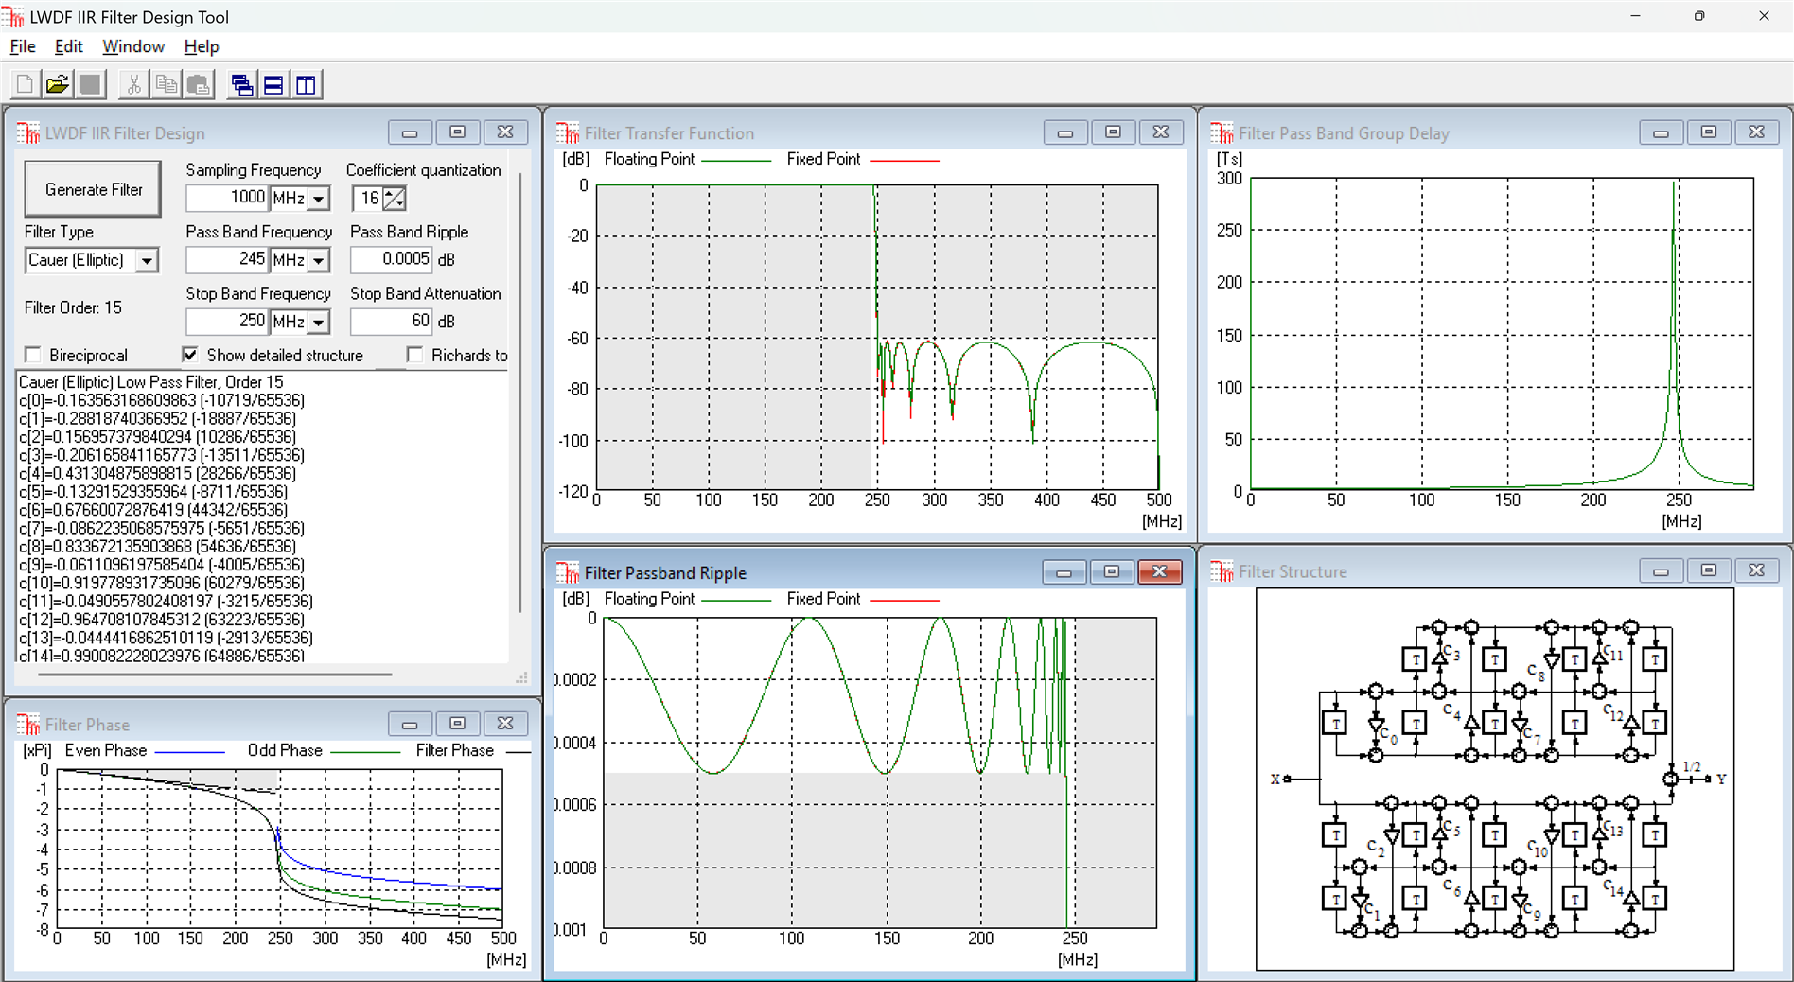Click the Tile horizontally toolbar icon
This screenshot has height=982, width=1794.
tap(274, 85)
